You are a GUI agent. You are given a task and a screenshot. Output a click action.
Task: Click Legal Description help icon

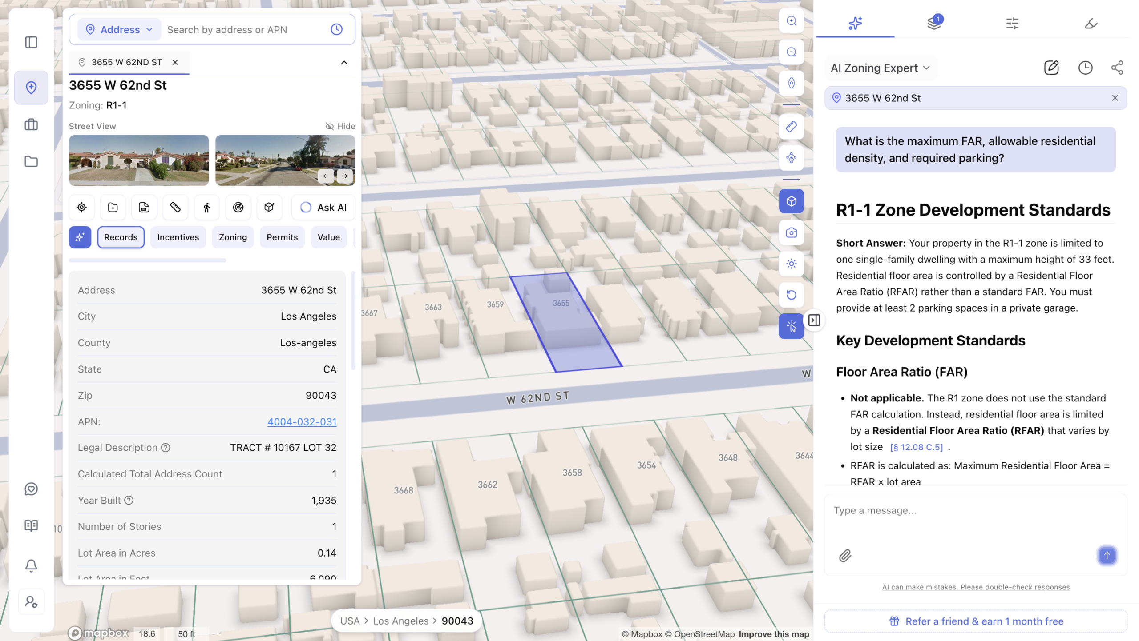click(166, 448)
